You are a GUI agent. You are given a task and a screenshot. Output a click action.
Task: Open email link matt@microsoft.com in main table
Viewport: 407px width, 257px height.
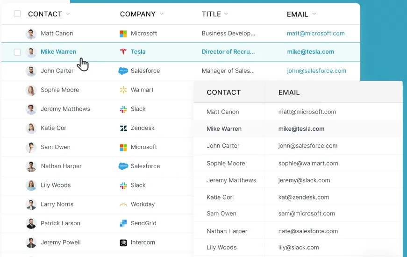[315, 34]
